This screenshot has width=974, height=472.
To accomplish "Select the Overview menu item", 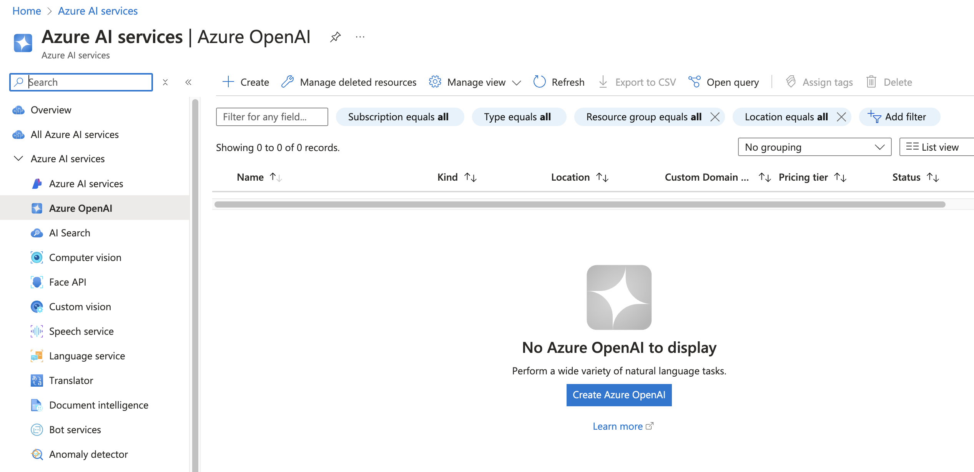I will click(51, 110).
